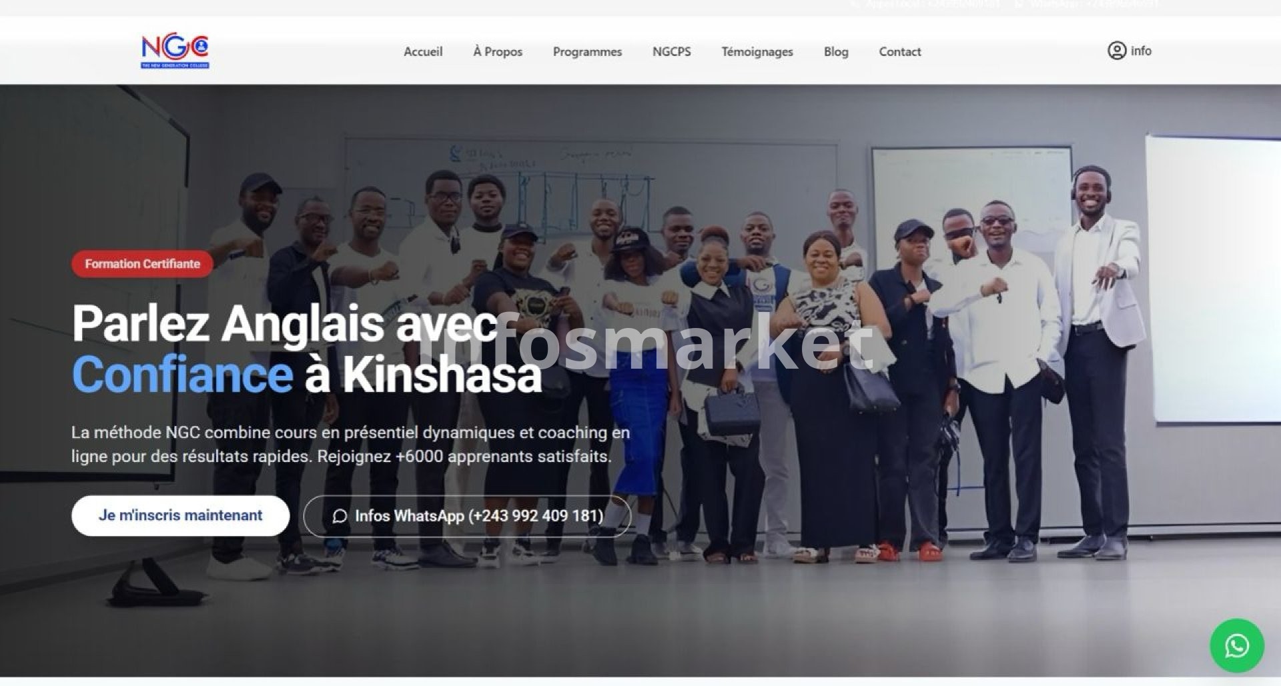This screenshot has height=686, width=1281.
Task: Go to the Accueil page
Action: (423, 51)
